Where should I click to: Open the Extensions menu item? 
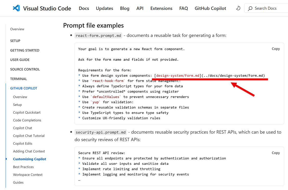point(161,8)
